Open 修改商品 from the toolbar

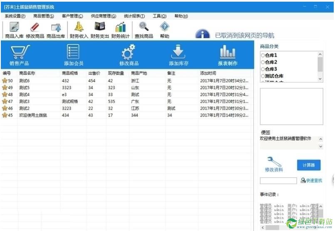coord(35,28)
